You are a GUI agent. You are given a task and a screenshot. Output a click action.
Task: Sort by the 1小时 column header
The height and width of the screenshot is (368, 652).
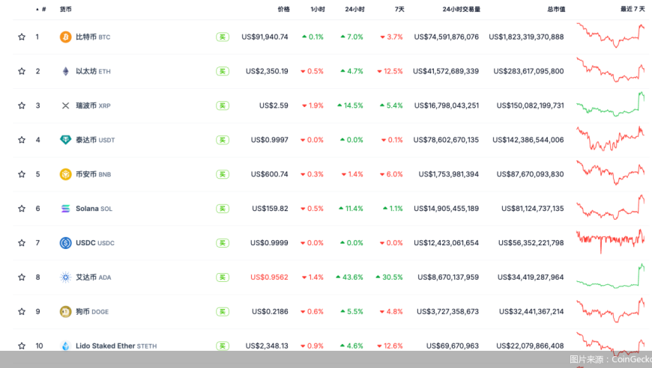(x=318, y=9)
